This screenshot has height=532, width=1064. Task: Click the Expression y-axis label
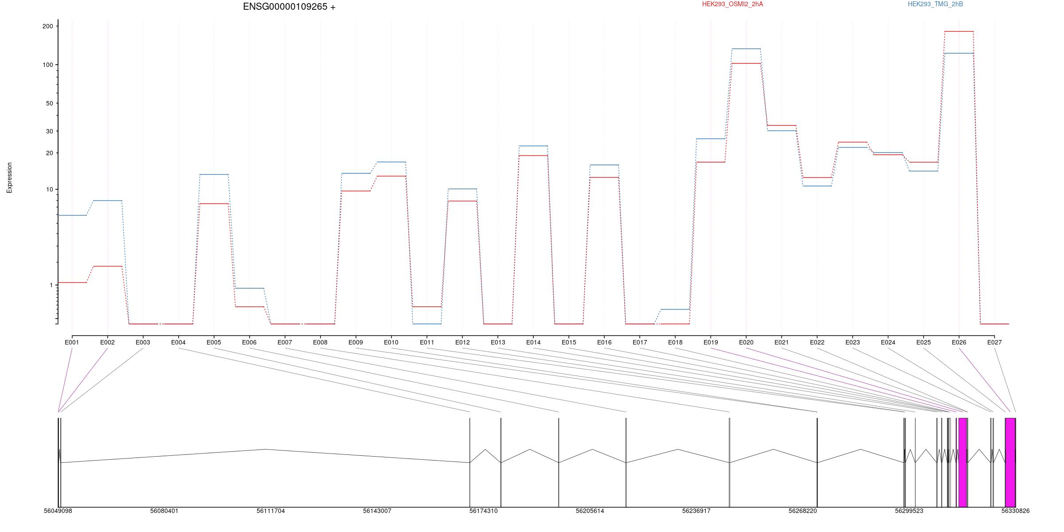point(9,177)
